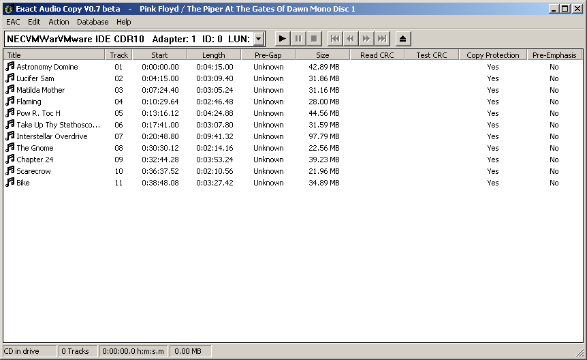This screenshot has width=587, height=360.
Task: Click the 0:00:00.0 h:m:s.m status panel
Action: pyautogui.click(x=133, y=351)
